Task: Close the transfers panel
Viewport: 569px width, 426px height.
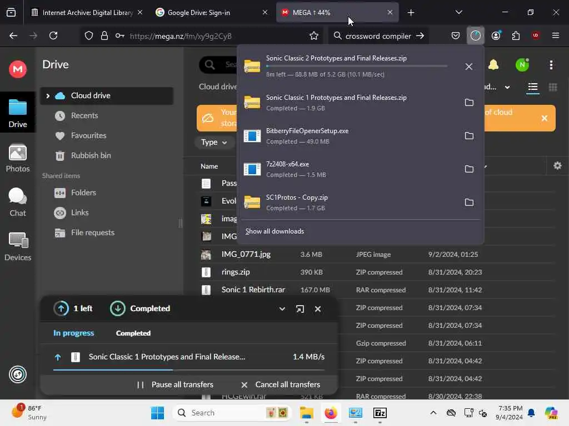Action: pos(318,309)
